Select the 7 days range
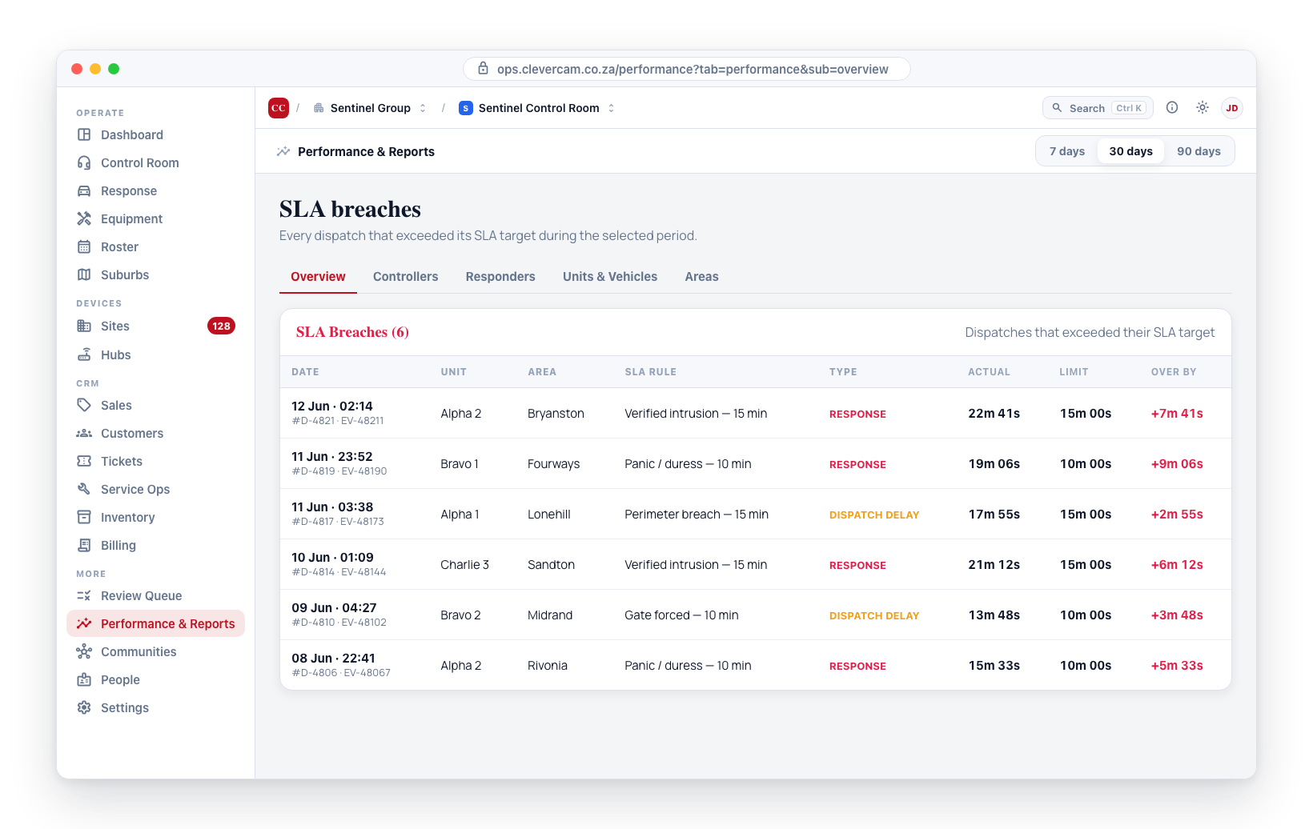 (x=1067, y=151)
